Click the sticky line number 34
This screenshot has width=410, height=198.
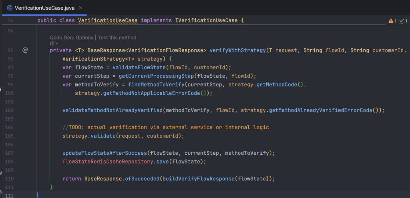11,20
